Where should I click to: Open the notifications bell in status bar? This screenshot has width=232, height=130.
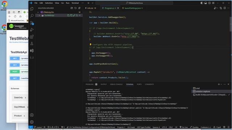[228, 127]
